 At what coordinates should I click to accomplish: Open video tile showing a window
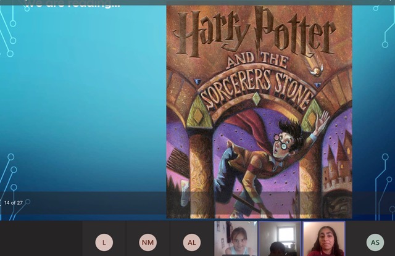(280, 239)
